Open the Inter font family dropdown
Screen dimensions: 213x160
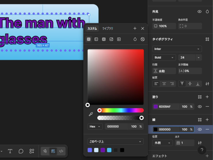click(177, 49)
